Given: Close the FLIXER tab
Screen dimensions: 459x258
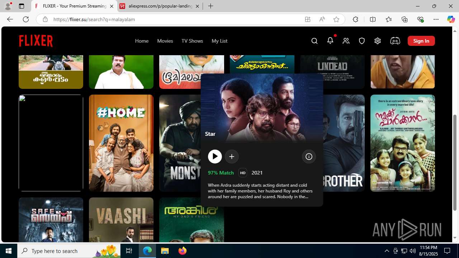Looking at the screenshot, I should (x=112, y=6).
